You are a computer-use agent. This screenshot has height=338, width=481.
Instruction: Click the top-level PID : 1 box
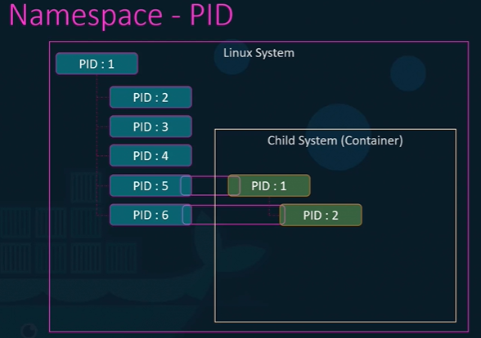[97, 64]
